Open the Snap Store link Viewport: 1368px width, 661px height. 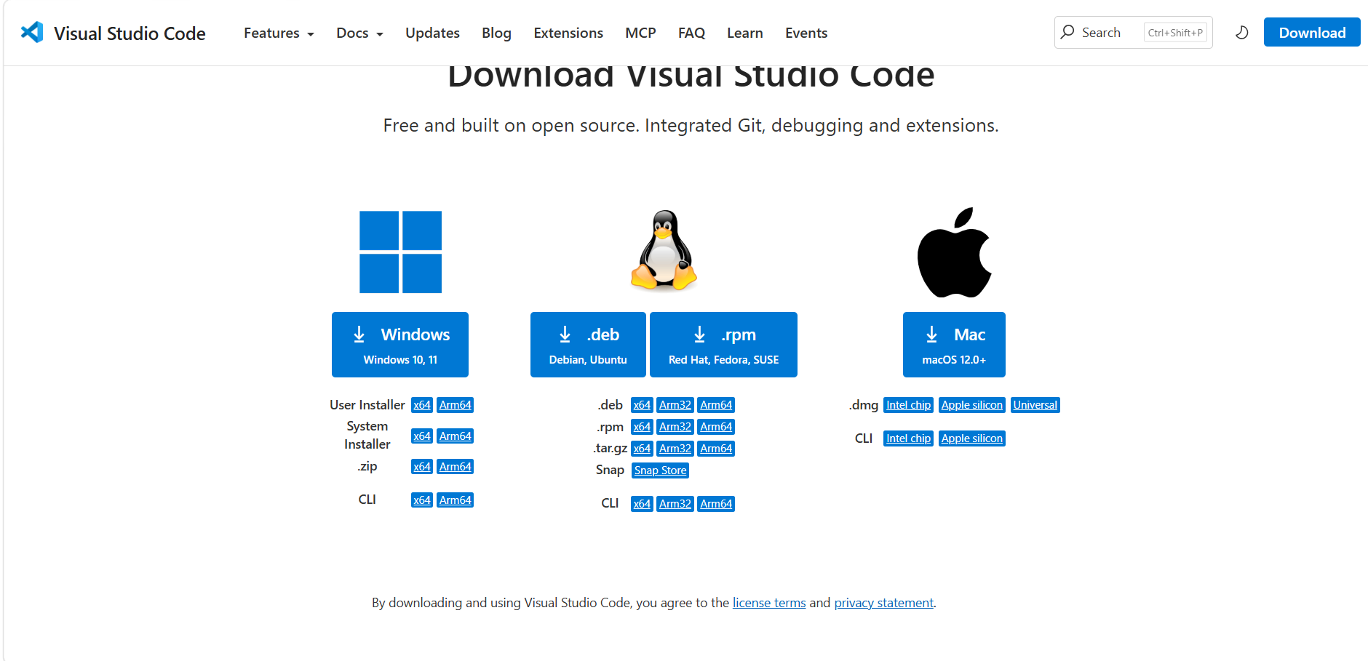660,470
